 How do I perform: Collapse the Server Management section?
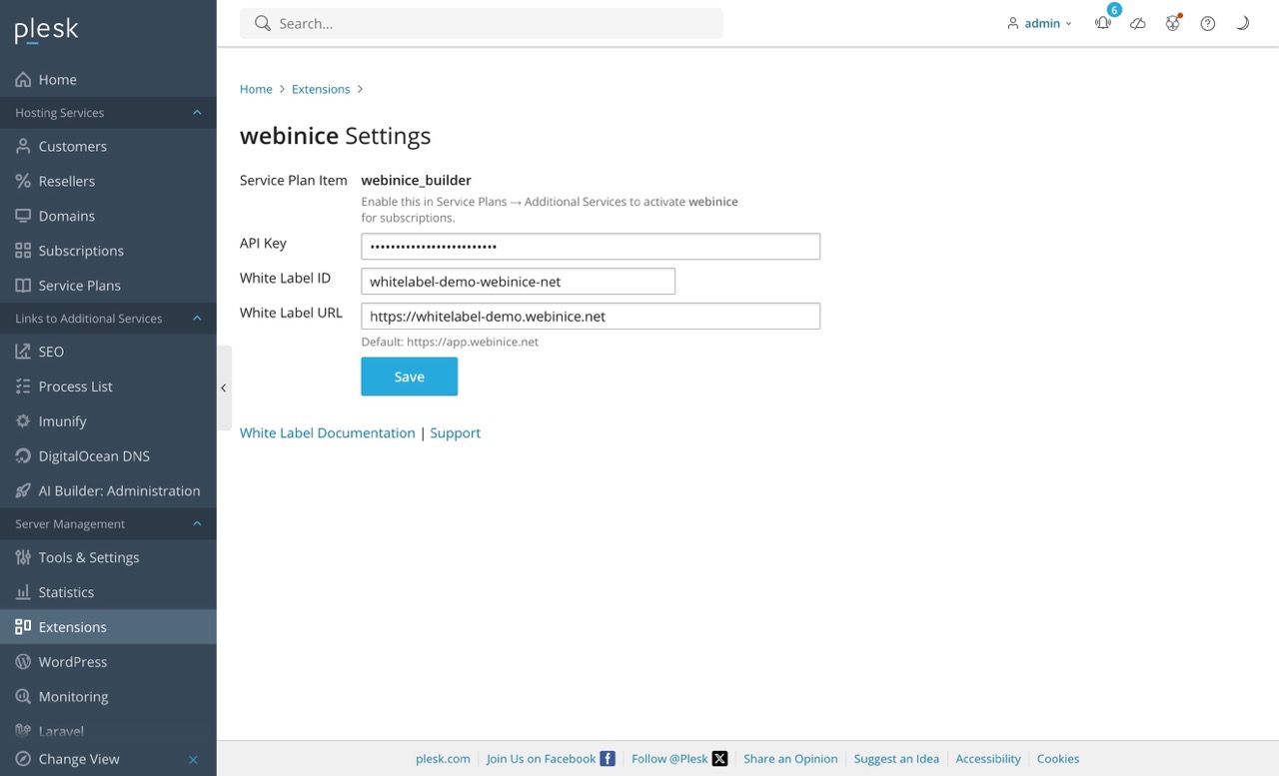click(197, 523)
